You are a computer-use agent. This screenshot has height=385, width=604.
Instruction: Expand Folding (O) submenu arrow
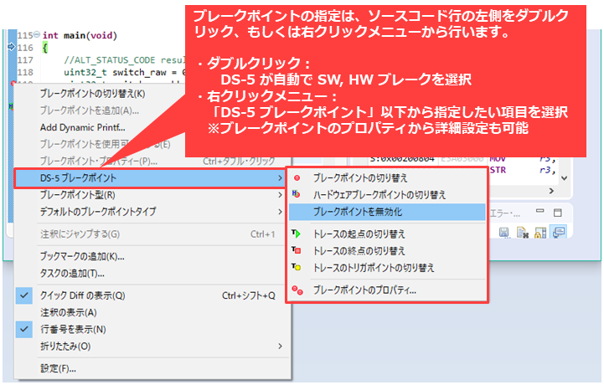tap(280, 346)
